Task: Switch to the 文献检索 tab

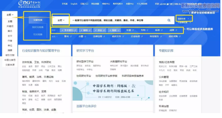Action: [38, 20]
